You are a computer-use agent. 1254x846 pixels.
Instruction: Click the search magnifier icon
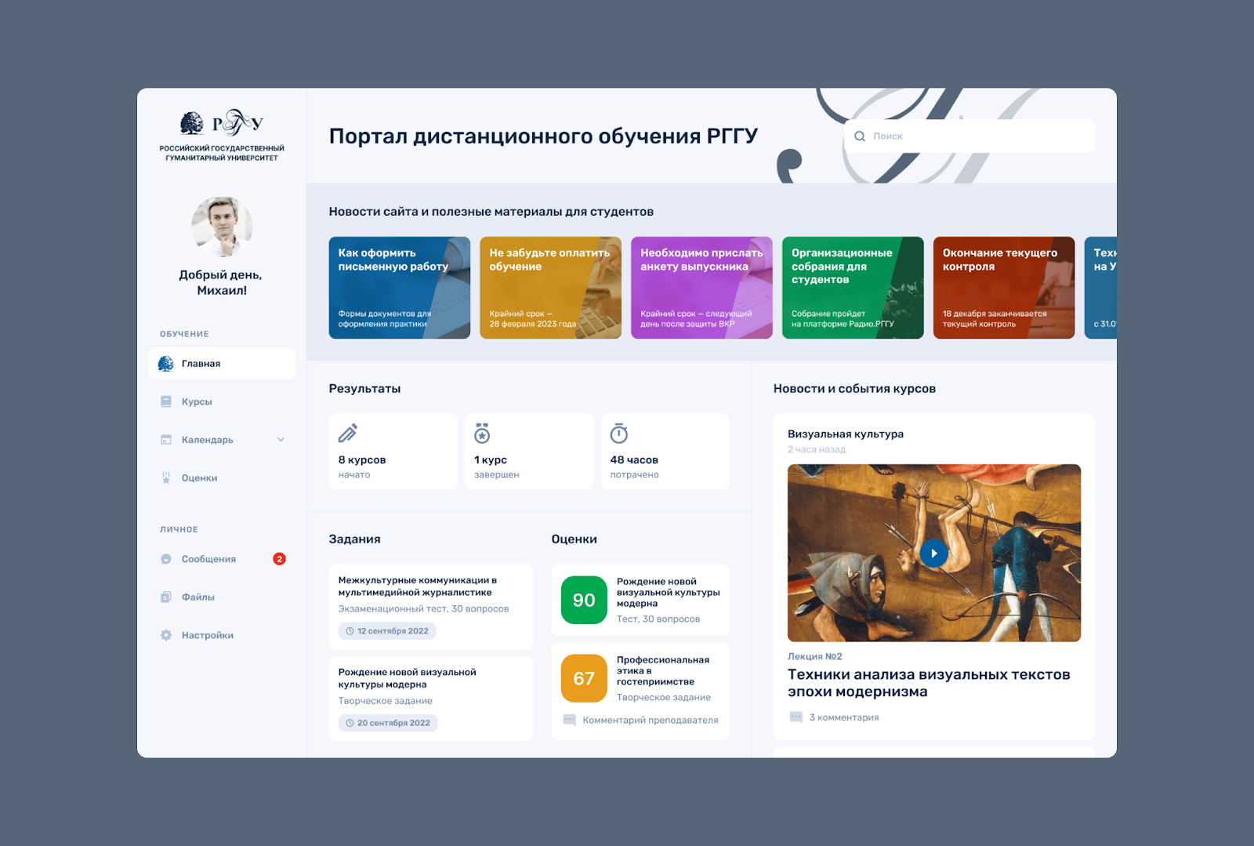pos(860,136)
